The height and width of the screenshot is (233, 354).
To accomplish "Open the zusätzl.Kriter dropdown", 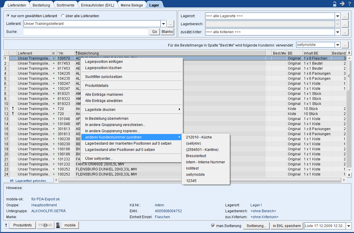I will (337, 32).
